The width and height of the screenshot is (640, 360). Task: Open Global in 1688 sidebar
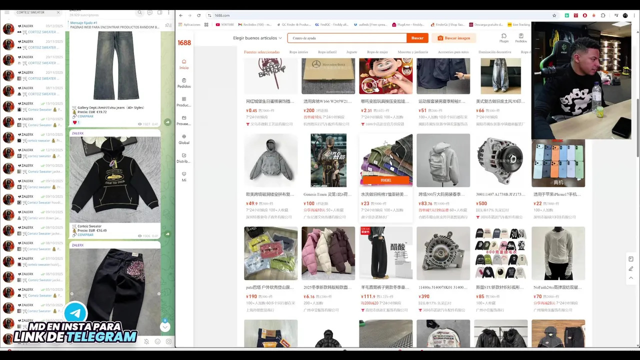(x=184, y=139)
